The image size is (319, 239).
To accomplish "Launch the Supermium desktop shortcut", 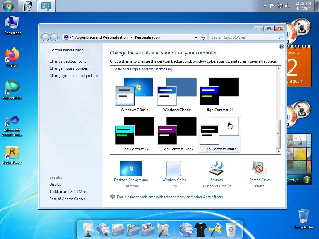I will [x=12, y=90].
